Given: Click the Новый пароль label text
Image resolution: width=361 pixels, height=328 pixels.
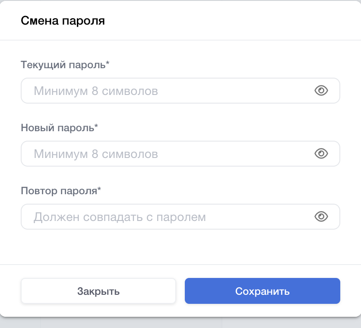Looking at the screenshot, I should click(x=57, y=128).
